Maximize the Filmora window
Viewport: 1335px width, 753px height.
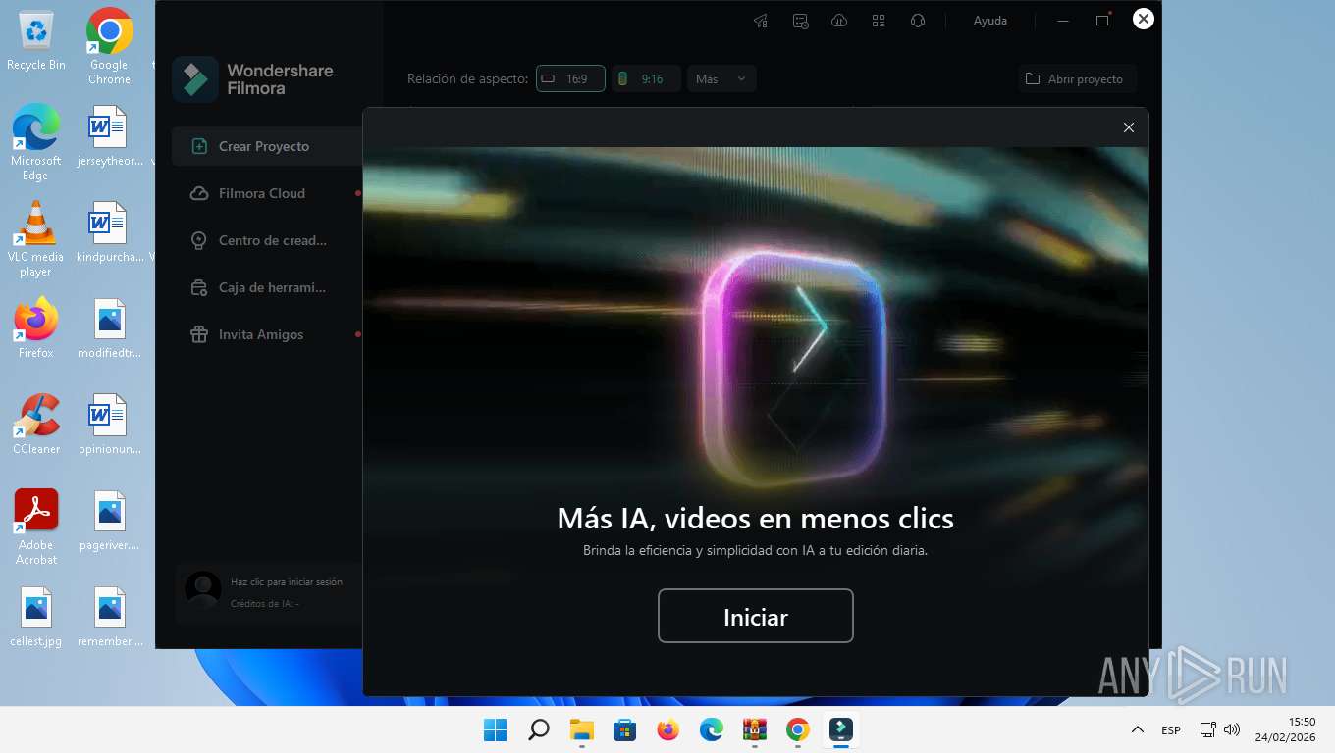point(1102,21)
